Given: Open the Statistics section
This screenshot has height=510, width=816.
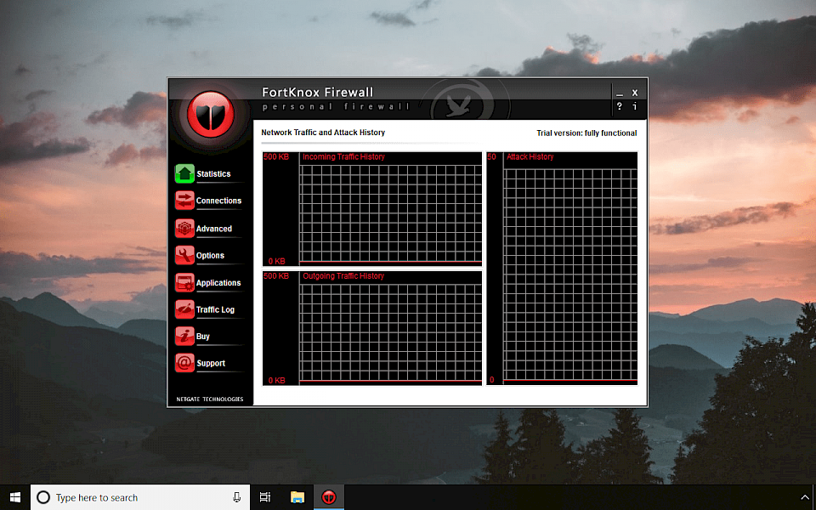Looking at the screenshot, I should click(213, 173).
